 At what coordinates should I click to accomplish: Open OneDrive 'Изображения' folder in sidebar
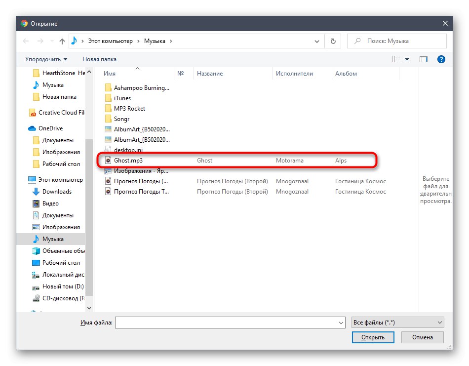point(57,152)
